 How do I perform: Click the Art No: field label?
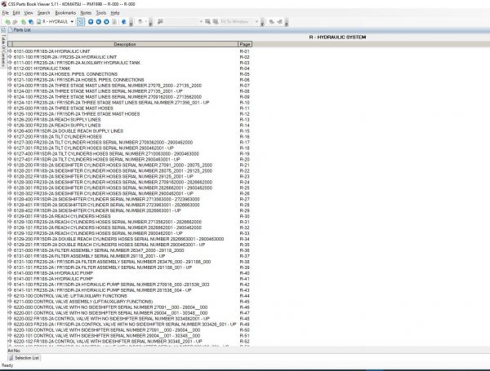(x=14, y=351)
